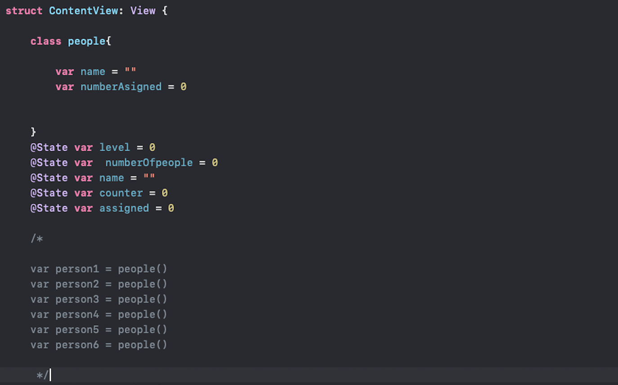The width and height of the screenshot is (618, 385).
Task: Click ContentView in the struct declaration
Action: pyautogui.click(x=84, y=10)
